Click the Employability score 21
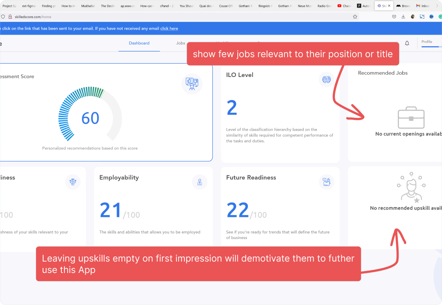Image resolution: width=442 pixels, height=305 pixels. (x=110, y=210)
